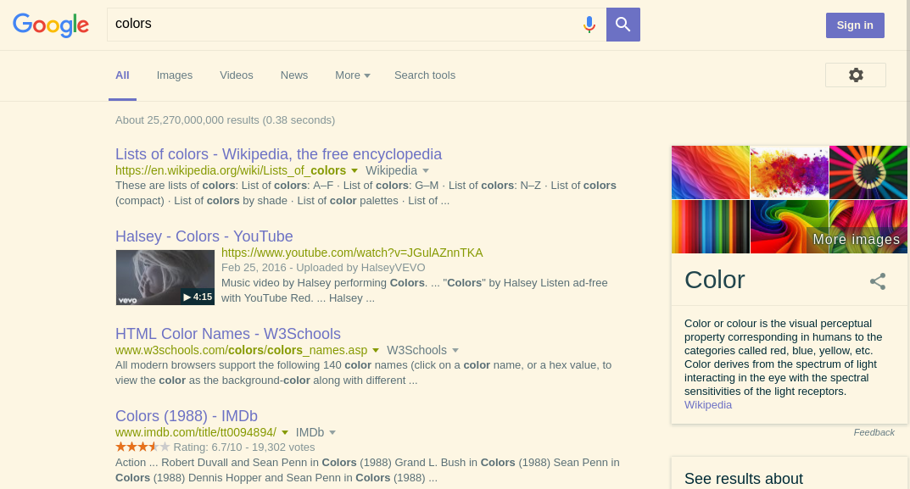Open HTML Color Names - W3Schools result
This screenshot has width=910, height=489.
point(228,334)
